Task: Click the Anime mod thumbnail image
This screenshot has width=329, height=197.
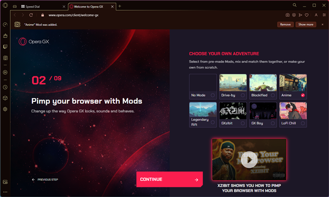Action: (x=293, y=83)
